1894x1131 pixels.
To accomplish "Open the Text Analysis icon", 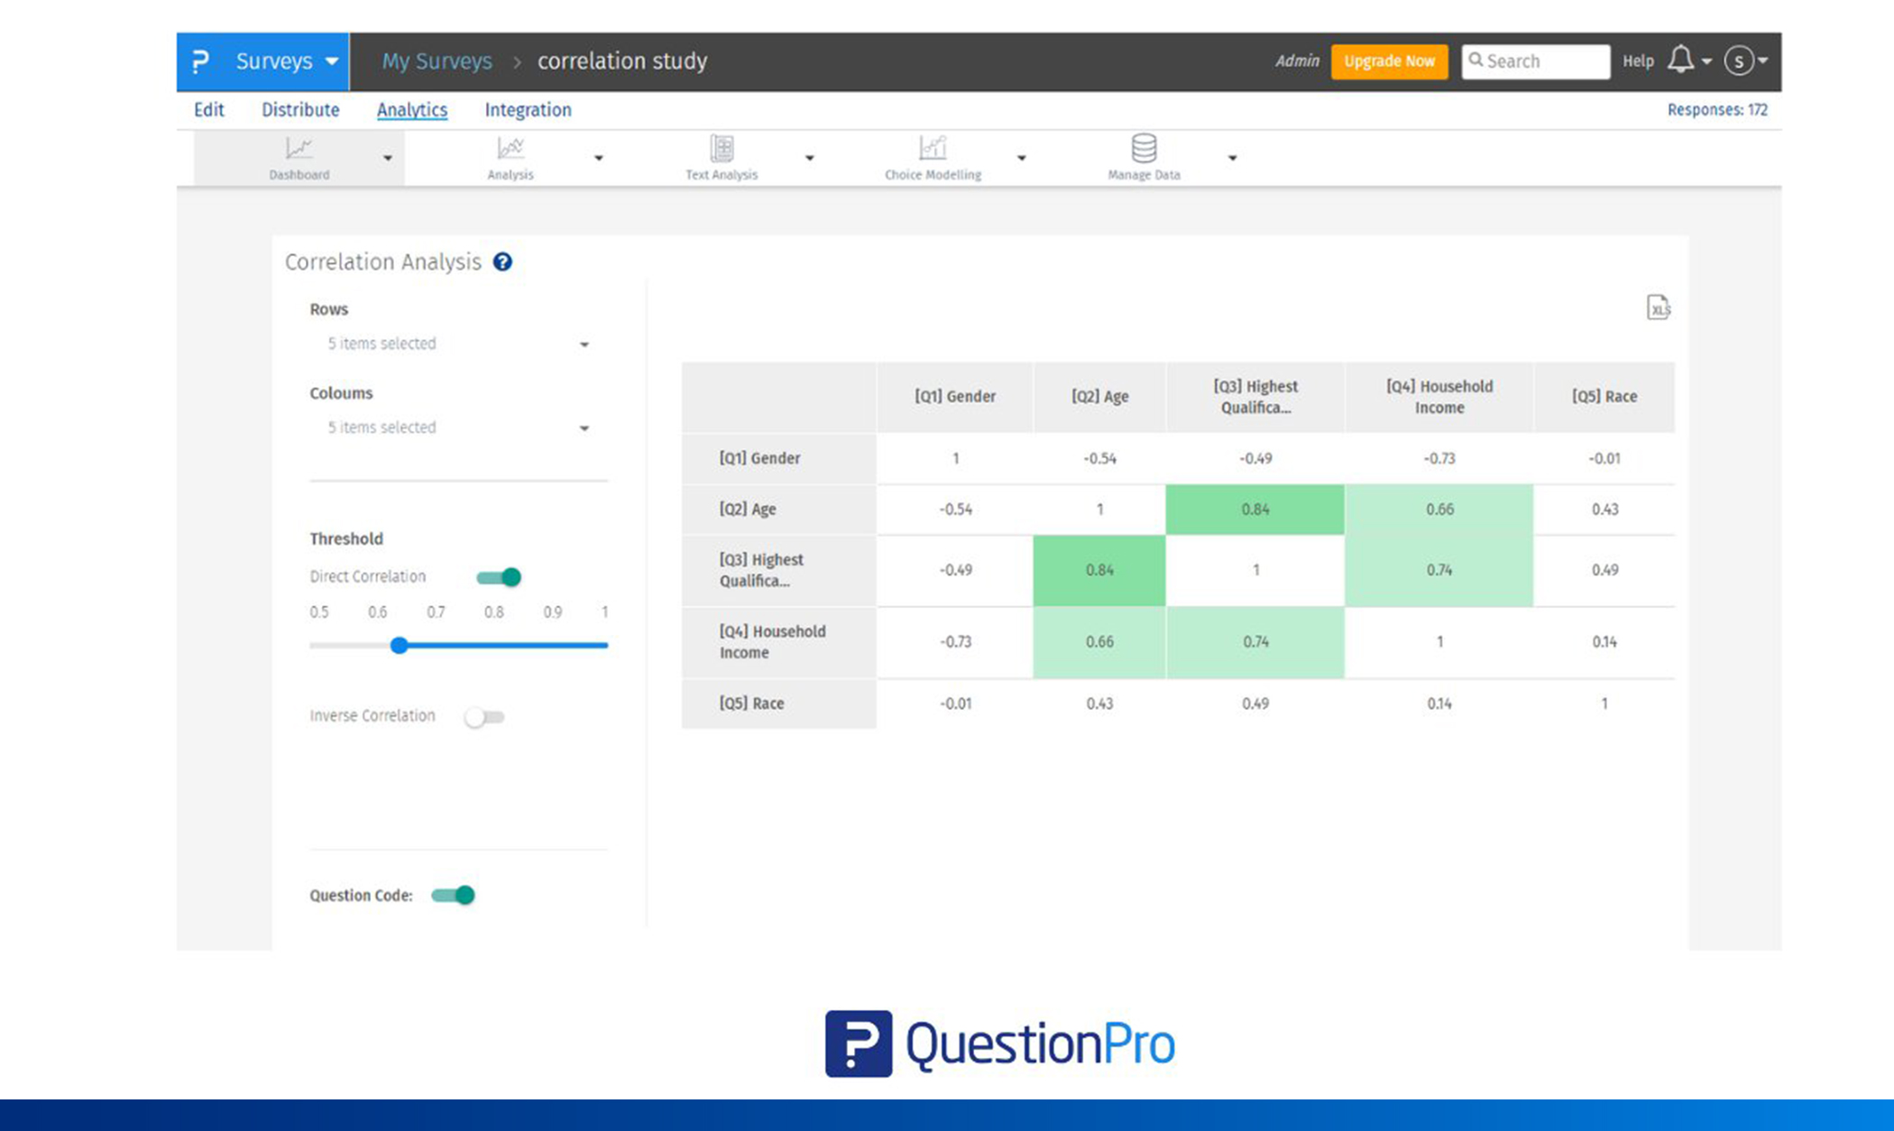I will click(722, 148).
